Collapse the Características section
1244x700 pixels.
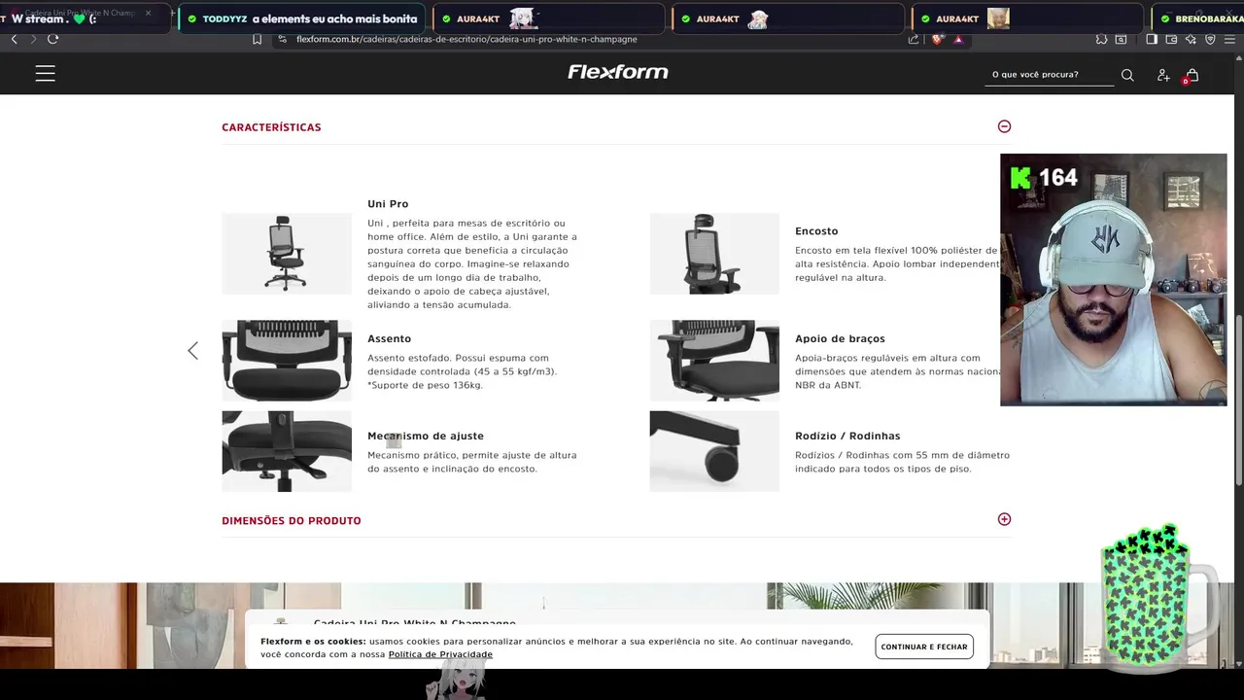pyautogui.click(x=1004, y=126)
